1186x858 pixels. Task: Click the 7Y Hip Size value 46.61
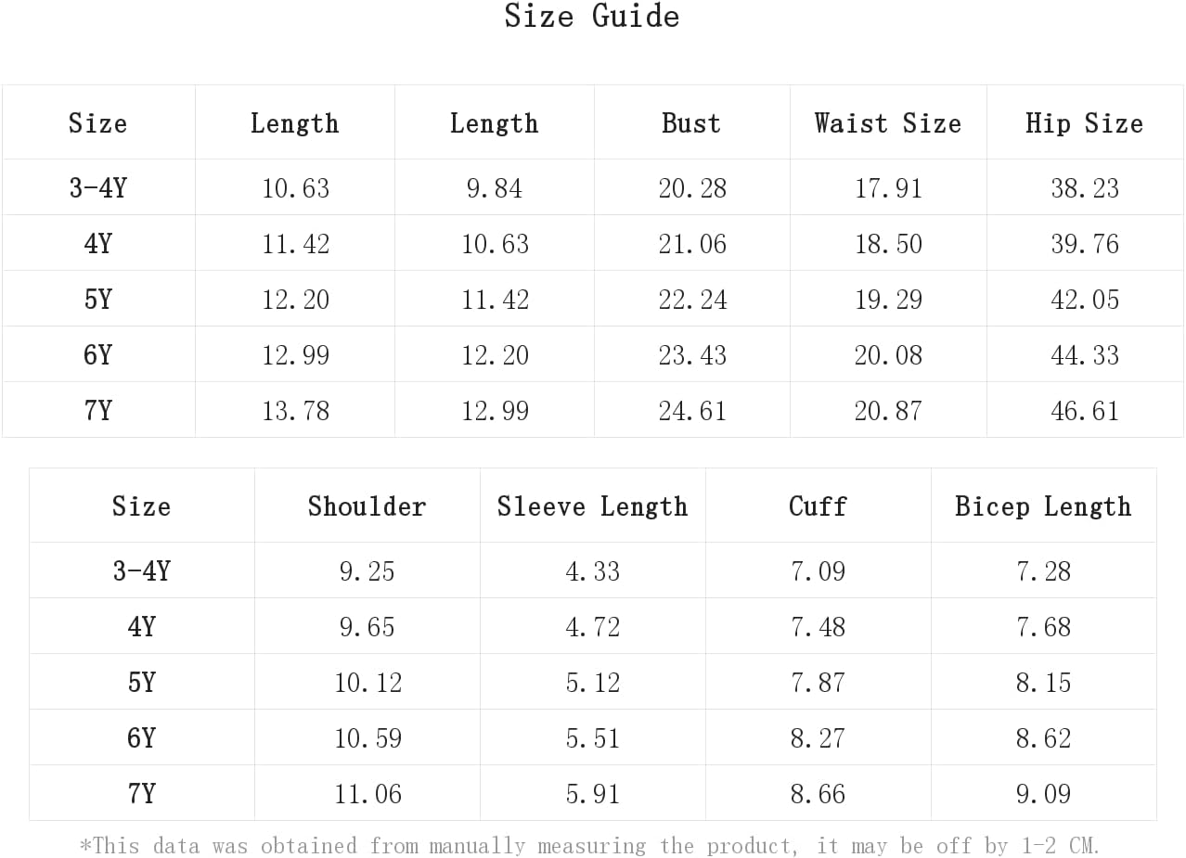click(1085, 411)
